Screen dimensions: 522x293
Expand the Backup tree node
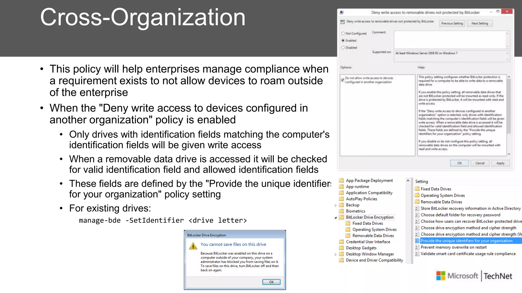335,205
